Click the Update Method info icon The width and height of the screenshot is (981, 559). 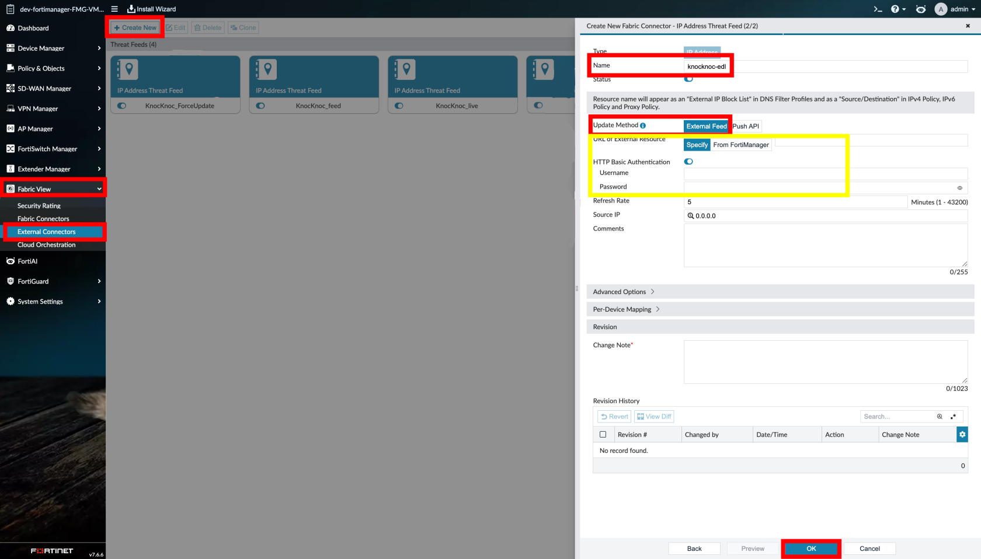(643, 125)
